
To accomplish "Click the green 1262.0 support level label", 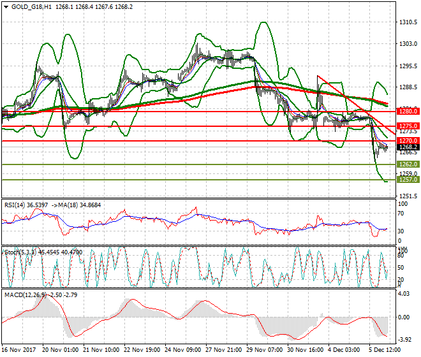I will [408, 164].
